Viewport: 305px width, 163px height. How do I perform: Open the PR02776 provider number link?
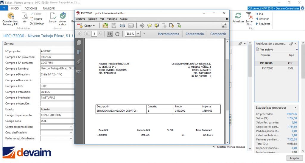(x=292, y=114)
